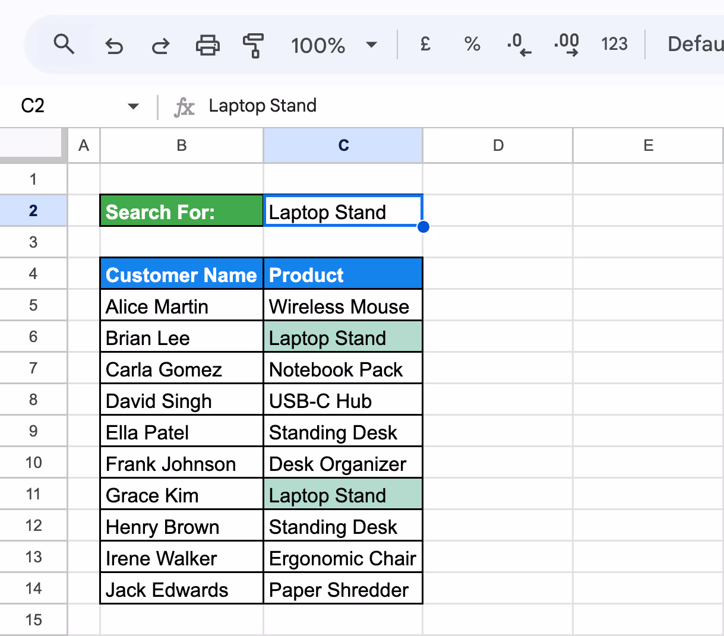Viewport: 724px width, 636px height.
Task: Open the 123 number format menu
Action: (614, 44)
